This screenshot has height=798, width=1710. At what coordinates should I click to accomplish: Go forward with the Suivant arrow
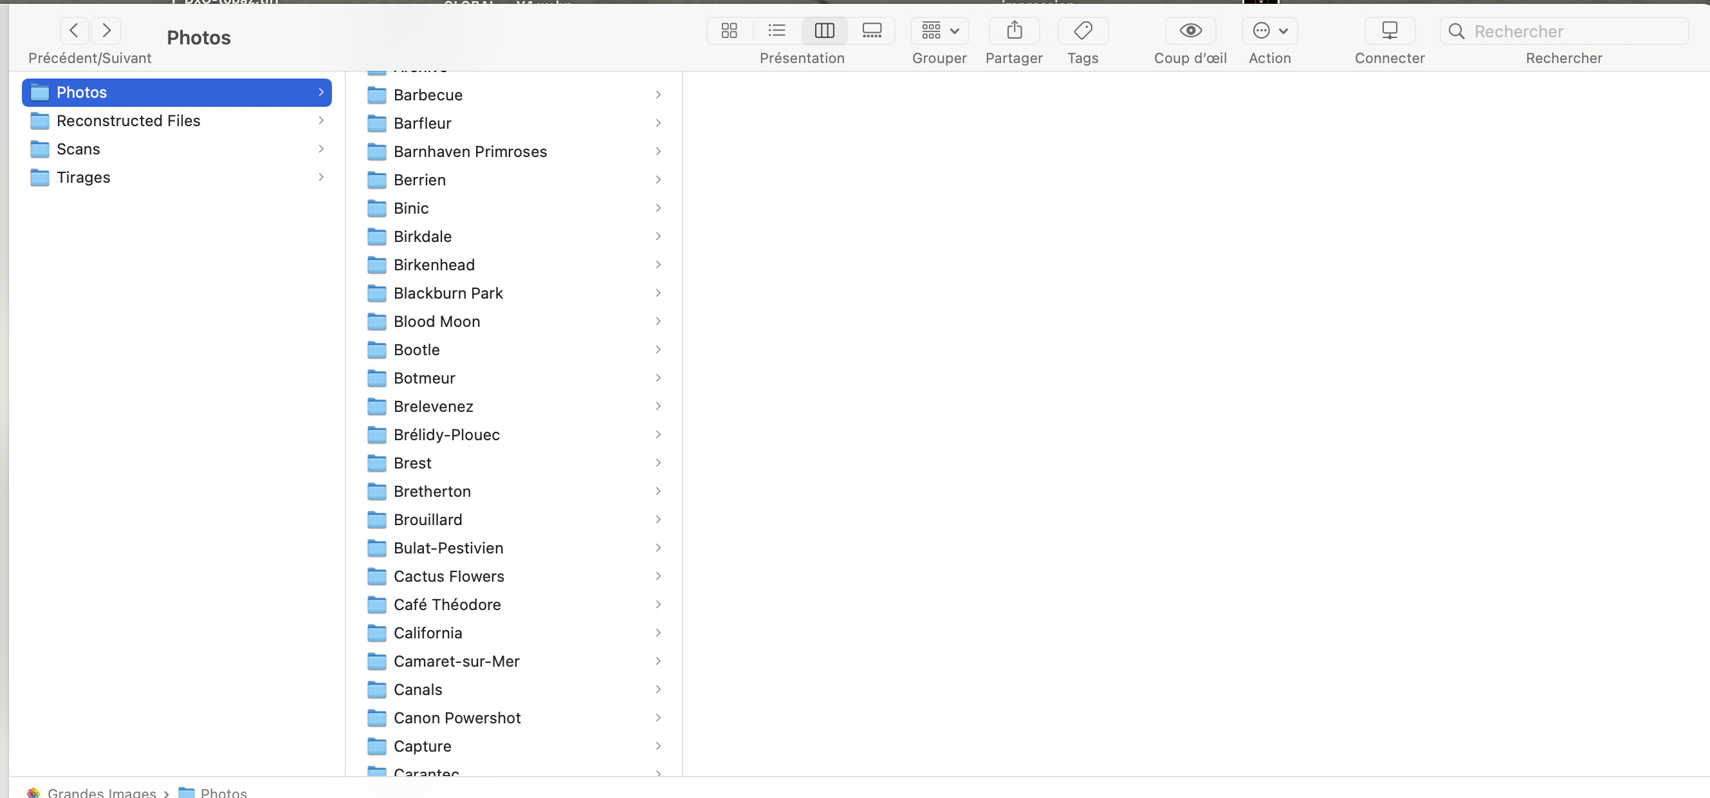[106, 30]
